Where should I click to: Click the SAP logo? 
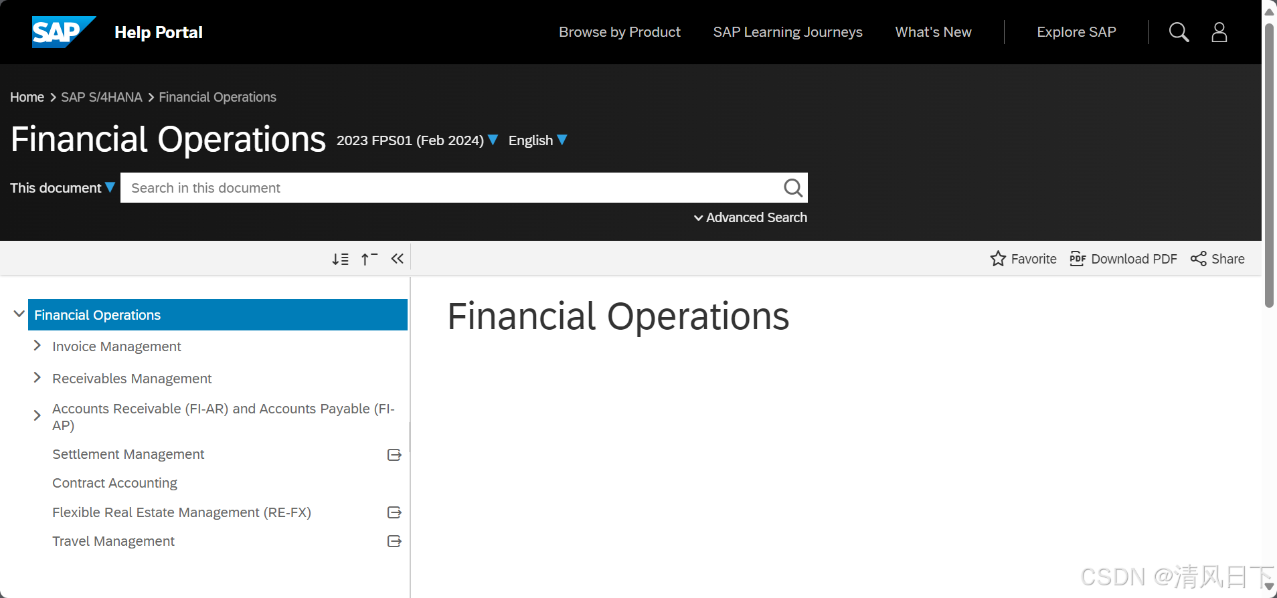[64, 32]
